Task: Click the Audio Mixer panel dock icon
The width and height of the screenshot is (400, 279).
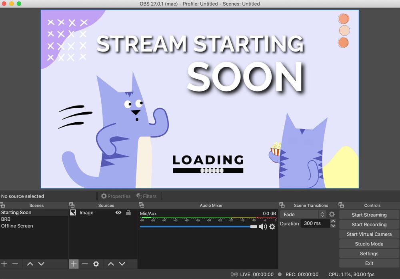Action: point(141,205)
